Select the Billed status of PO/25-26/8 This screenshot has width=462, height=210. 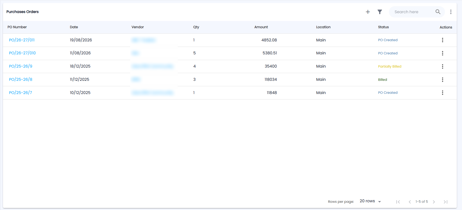(x=382, y=80)
